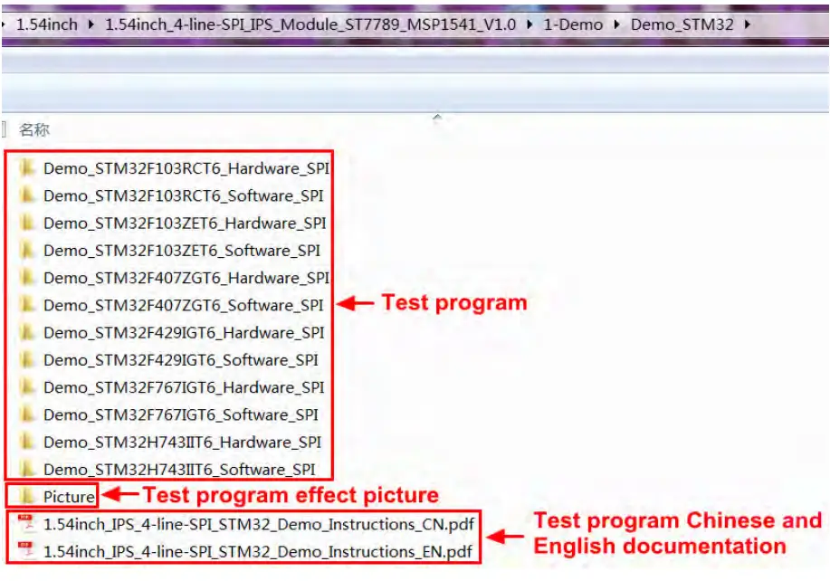Select 1.54inch_IPS_4-line-SPI_STM32_Demo_Instructions_CN.pdf name

point(259,524)
